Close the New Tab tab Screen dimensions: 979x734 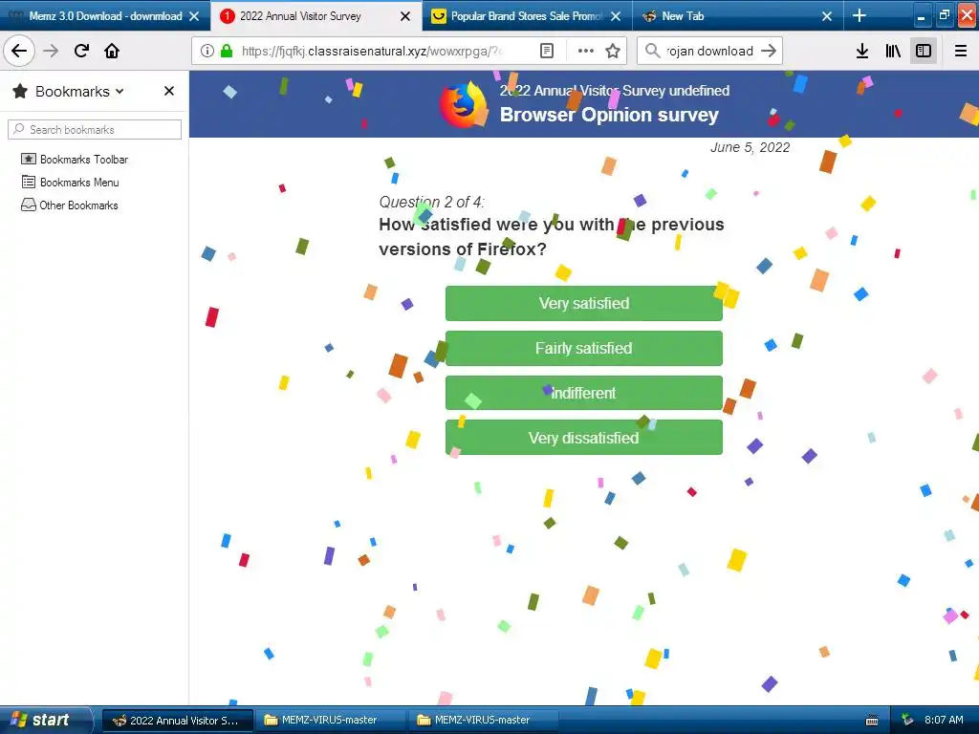(x=827, y=16)
